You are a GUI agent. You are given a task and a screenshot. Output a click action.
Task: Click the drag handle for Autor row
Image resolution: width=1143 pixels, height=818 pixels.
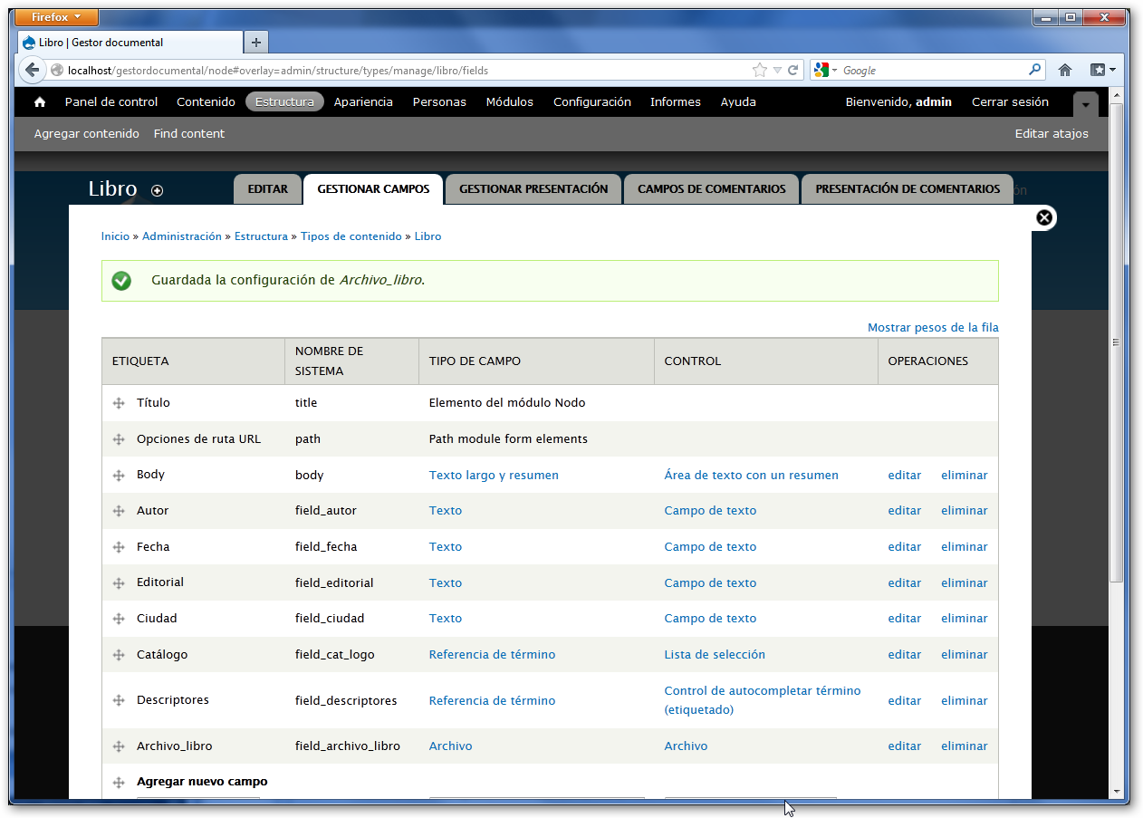[x=119, y=511]
